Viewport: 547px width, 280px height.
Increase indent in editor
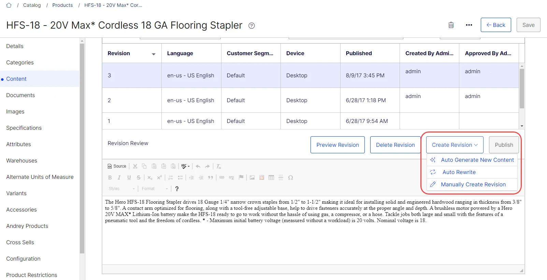point(201,177)
